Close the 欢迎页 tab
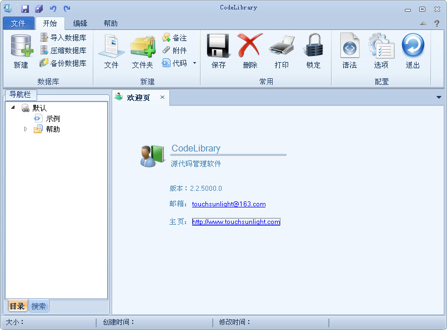Screen dimensions: 447x330 [162, 97]
